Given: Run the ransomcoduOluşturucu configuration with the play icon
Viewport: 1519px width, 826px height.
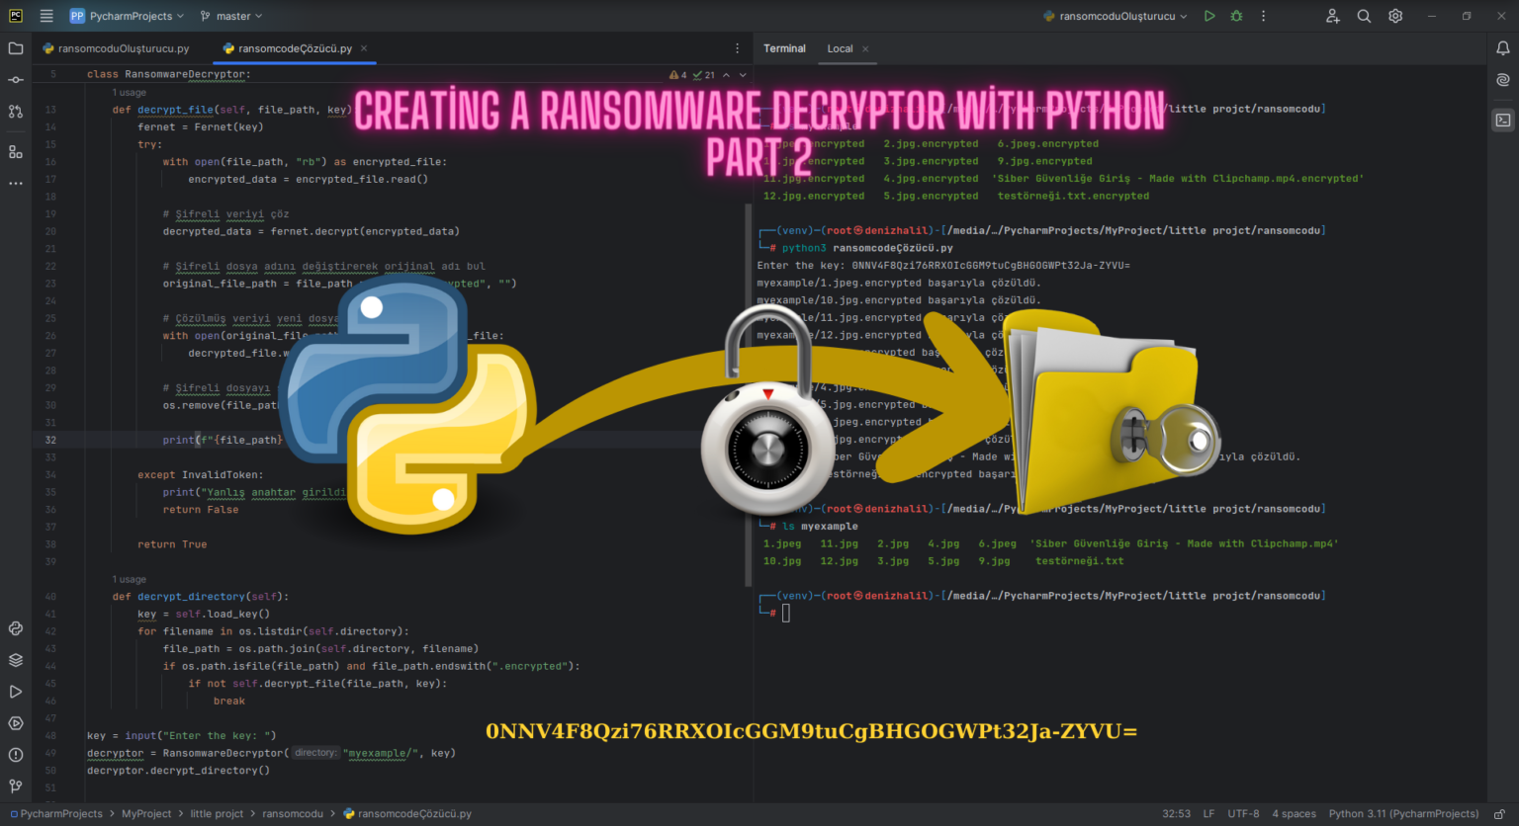Looking at the screenshot, I should (x=1209, y=16).
